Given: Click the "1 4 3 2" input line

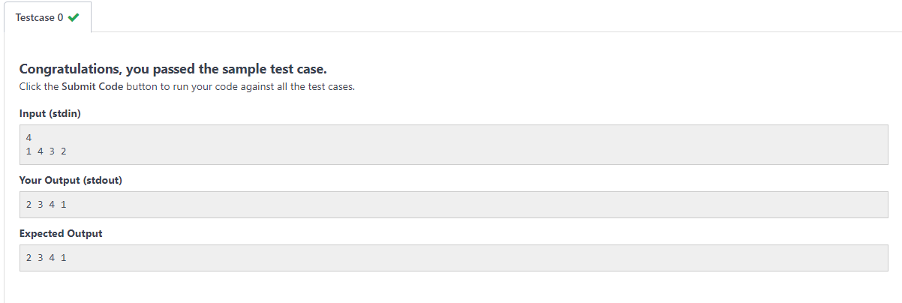Looking at the screenshot, I should [47, 151].
